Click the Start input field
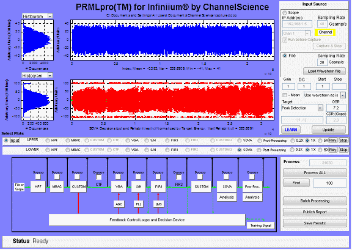Image resolution: width=352 pixels, height=250 pixels. pos(323,86)
